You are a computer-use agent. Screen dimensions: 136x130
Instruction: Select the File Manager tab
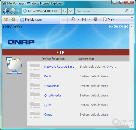[40, 19]
